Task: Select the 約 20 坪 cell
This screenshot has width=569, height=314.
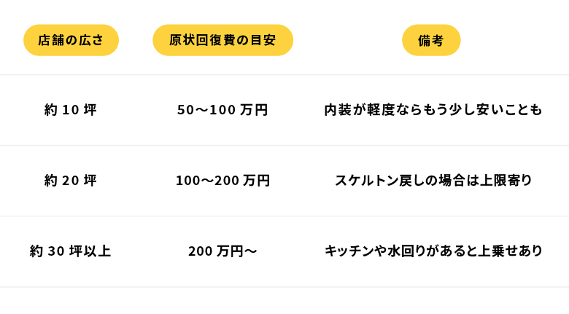Action: tap(71, 181)
